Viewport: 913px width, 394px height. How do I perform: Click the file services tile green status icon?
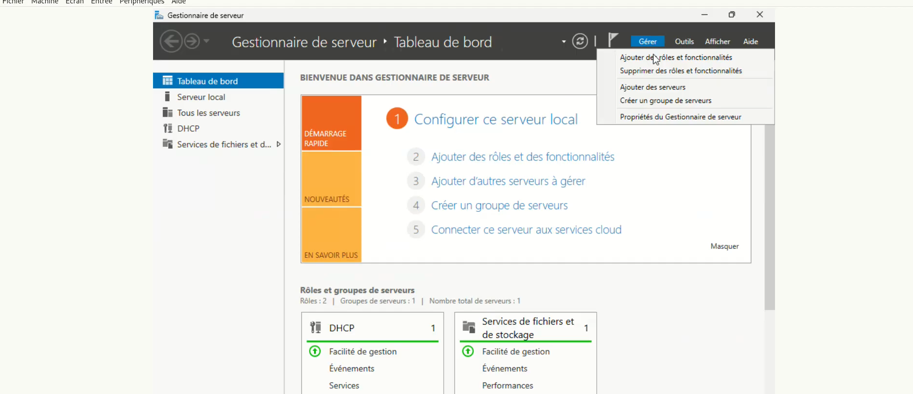(468, 351)
